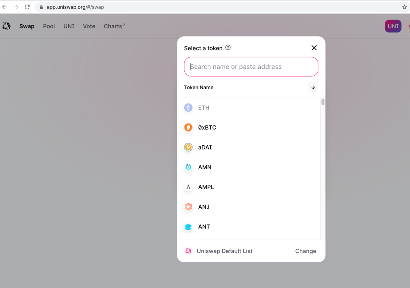Go to the Vote tab
This screenshot has height=288, width=410.
pos(89,26)
